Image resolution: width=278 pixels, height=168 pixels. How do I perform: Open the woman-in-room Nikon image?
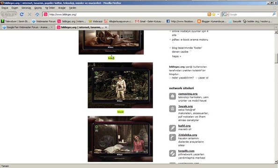[x=120, y=139]
